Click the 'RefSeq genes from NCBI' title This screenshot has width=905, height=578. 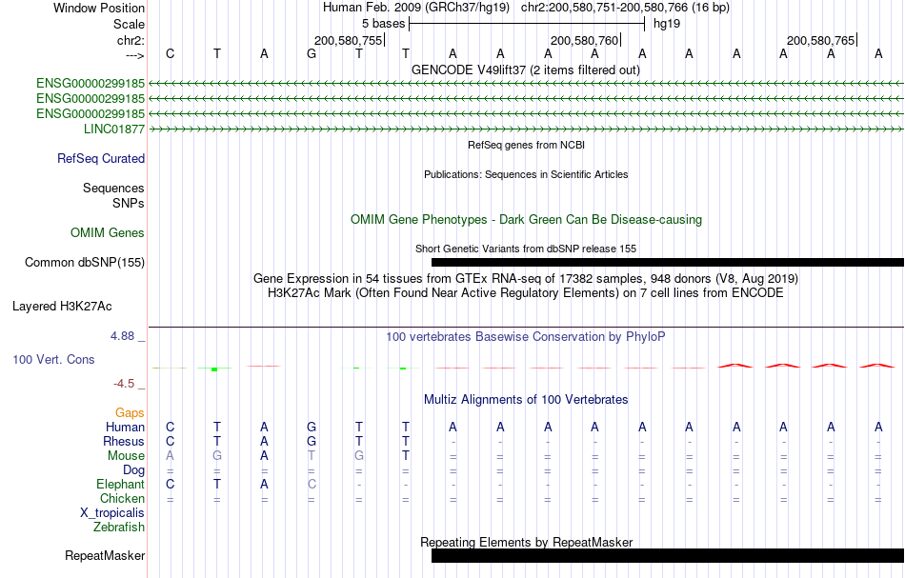pos(527,145)
